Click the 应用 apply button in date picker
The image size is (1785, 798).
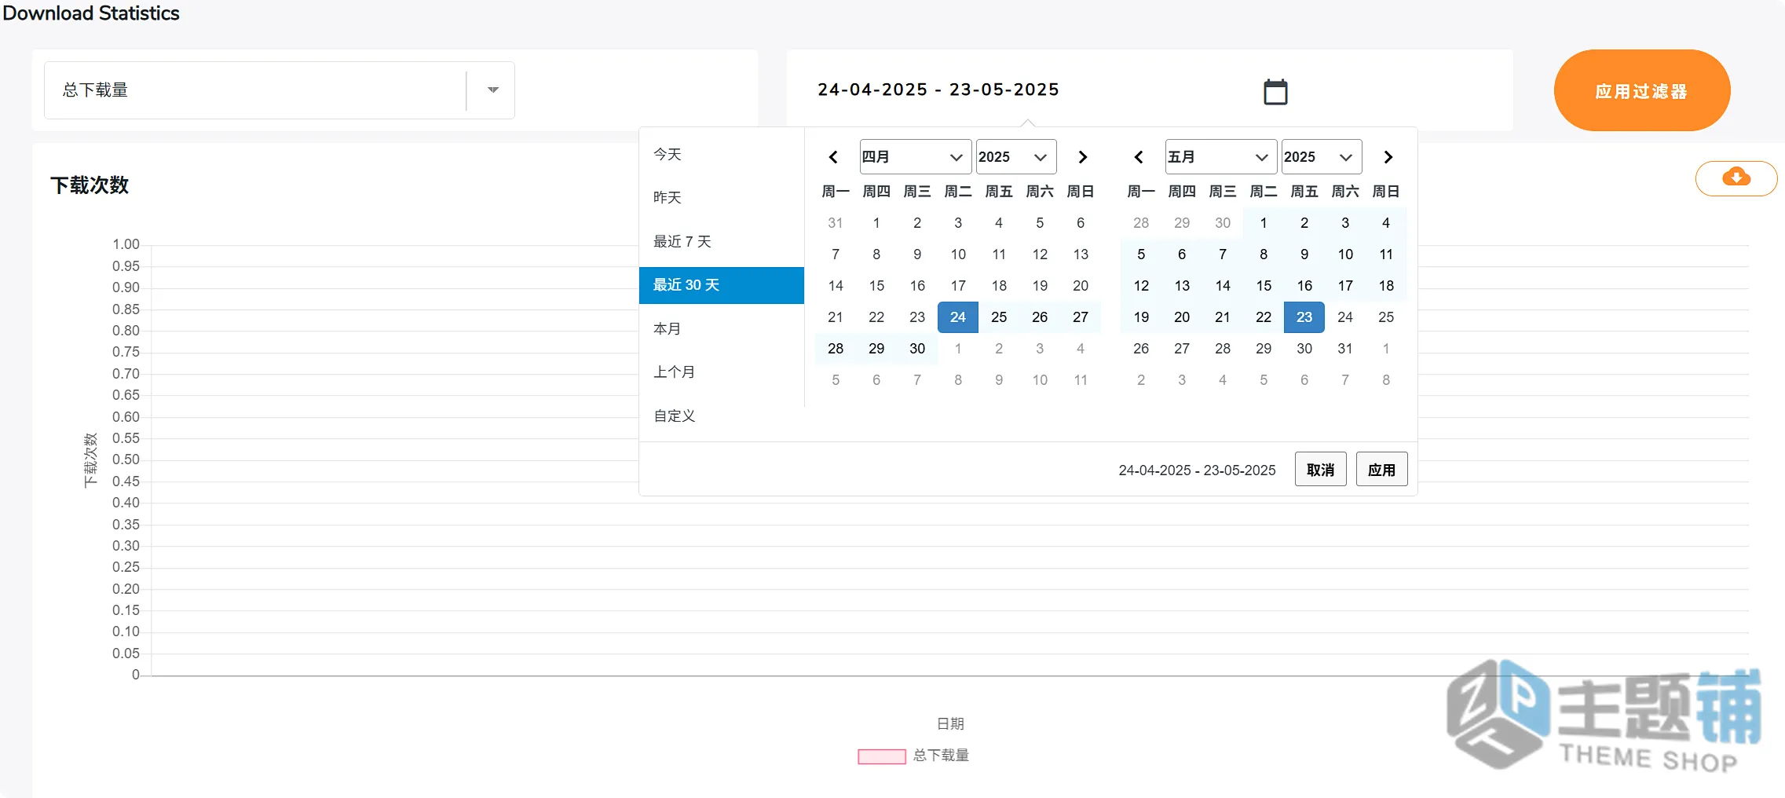point(1382,470)
